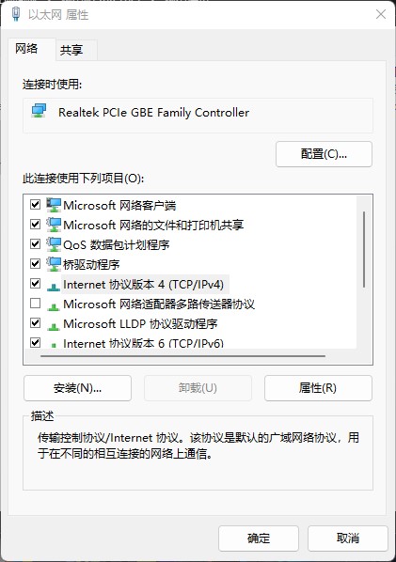The image size is (396, 562).
Task: Click the QoS 数据包计划程序 item icon
Action: (x=54, y=244)
